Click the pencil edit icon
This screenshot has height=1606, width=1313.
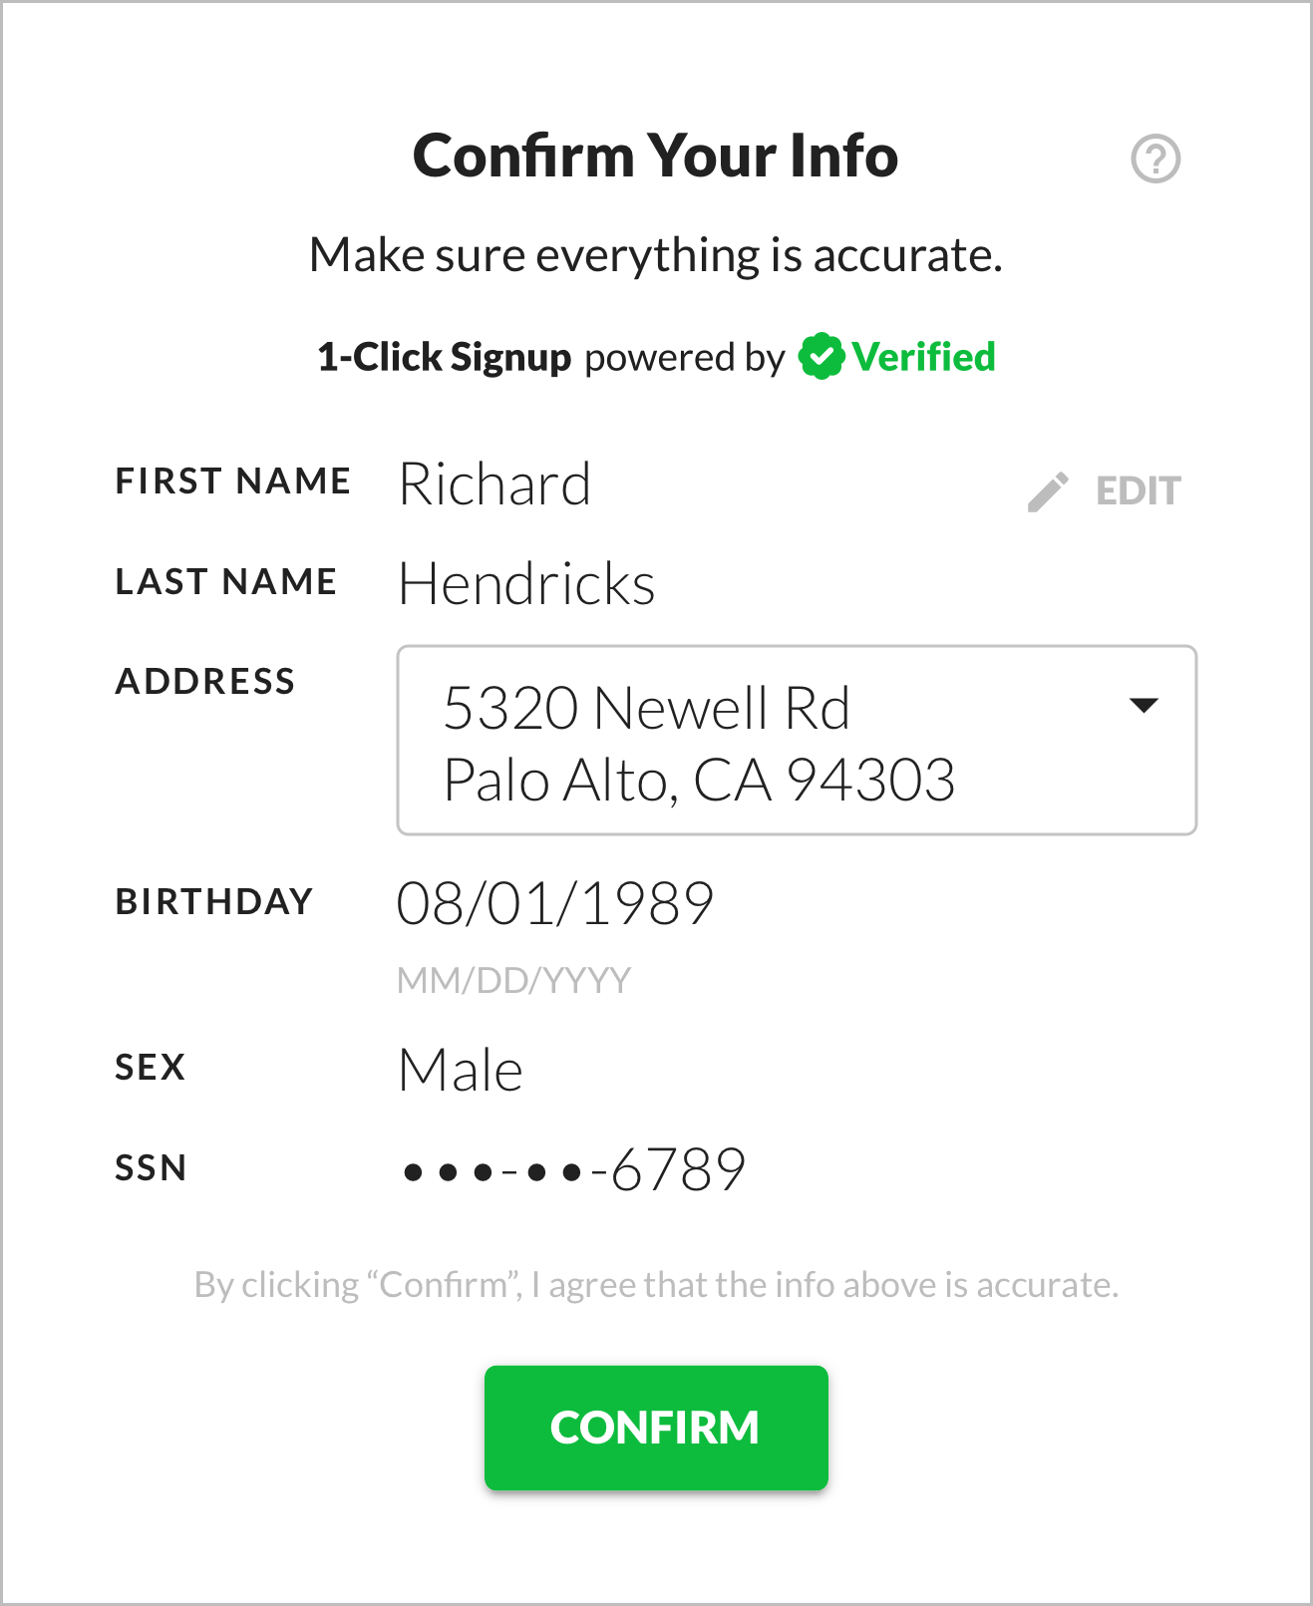pos(1048,491)
